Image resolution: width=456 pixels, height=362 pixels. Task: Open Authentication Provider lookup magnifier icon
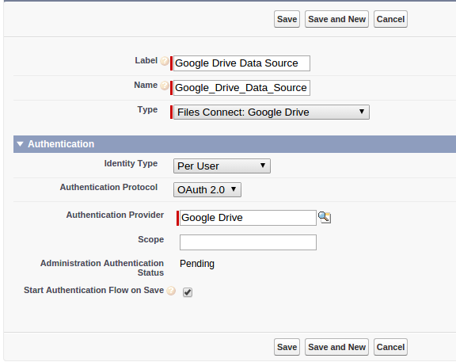pyautogui.click(x=325, y=217)
